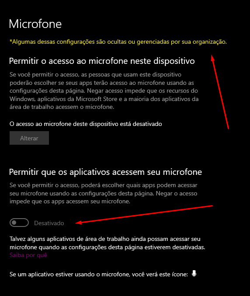
Task: Select the Desativado toggle label
Action: [x=49, y=223]
